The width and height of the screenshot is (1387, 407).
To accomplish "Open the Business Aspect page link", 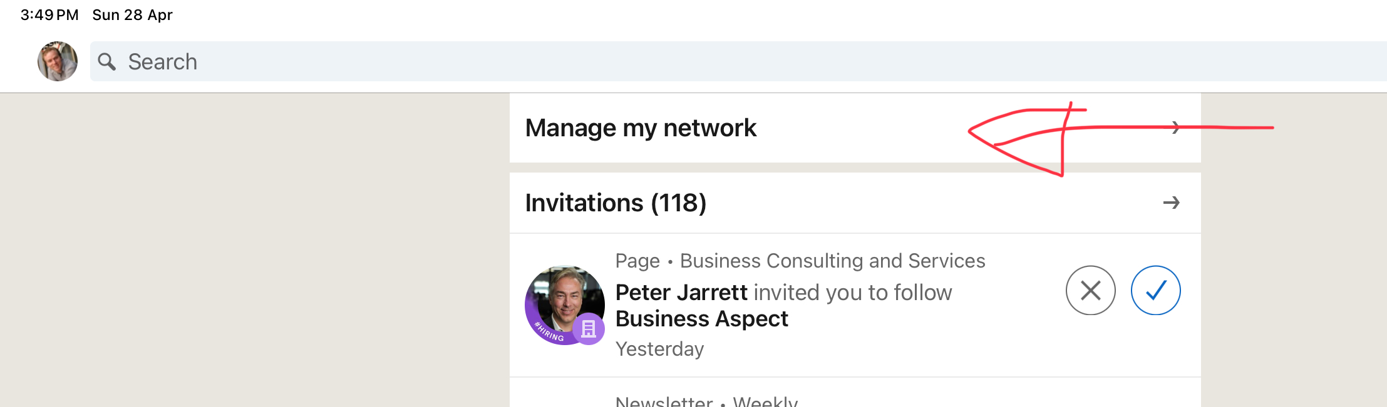I will pyautogui.click(x=701, y=319).
